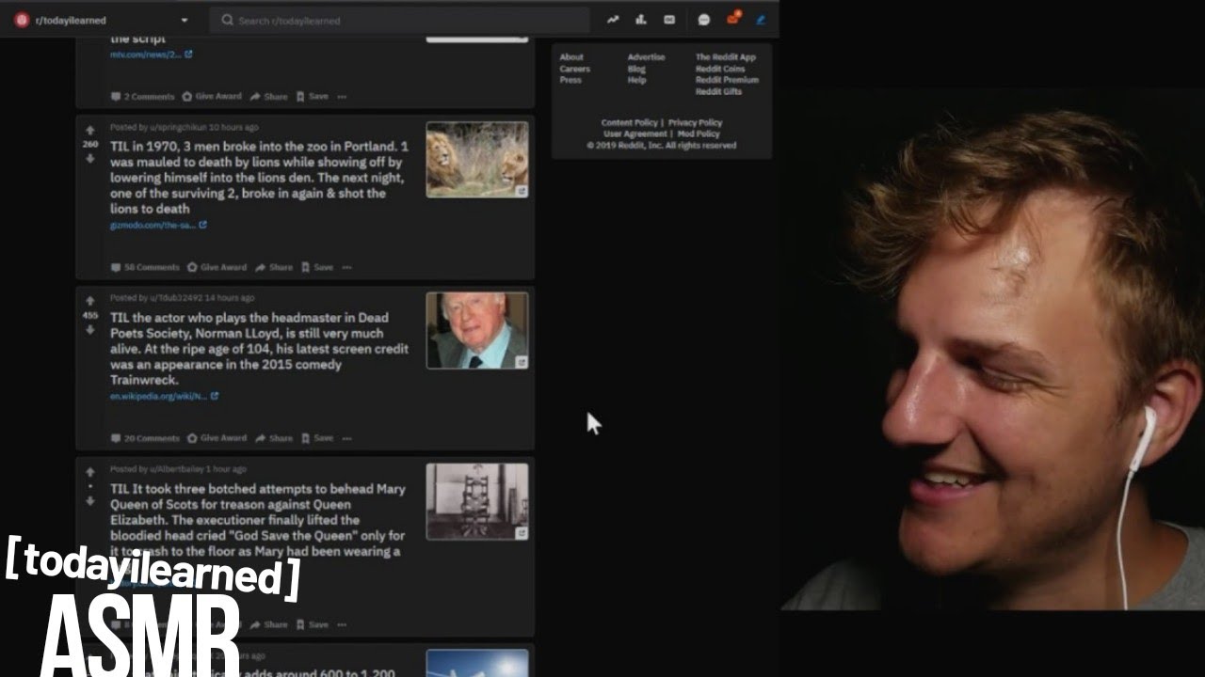Screen dimensions: 1205x677
Task: Open more options on Mary Queen post
Action: pos(342,624)
